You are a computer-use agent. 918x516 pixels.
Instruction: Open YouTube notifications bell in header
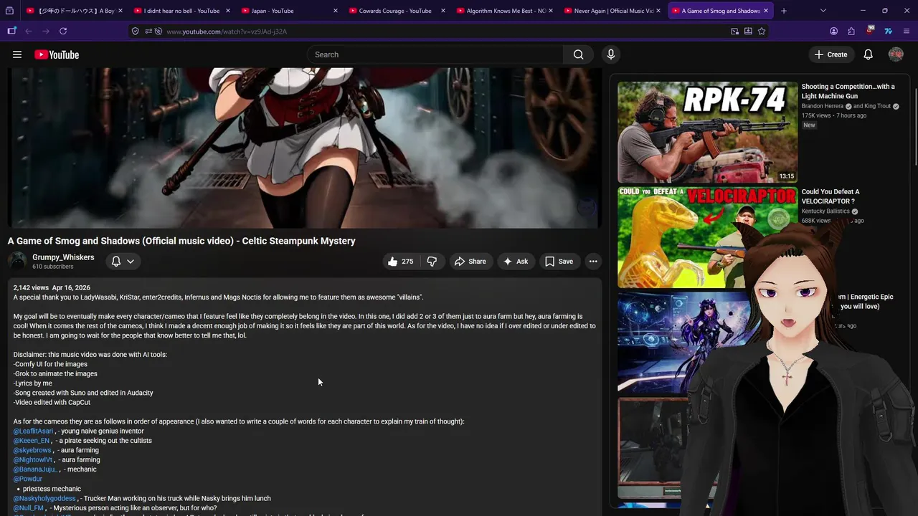coord(868,54)
